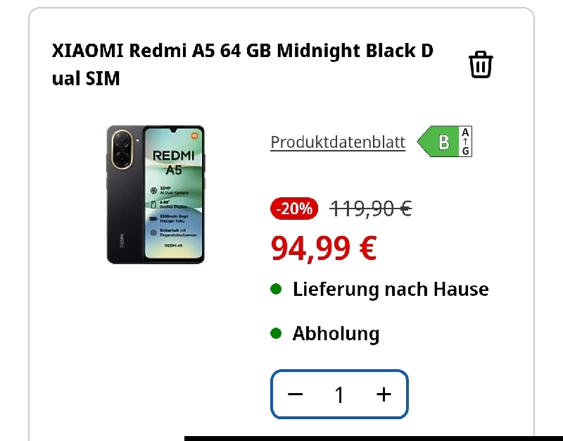Decrease quantity with the minus button
The image size is (563, 441).
click(295, 395)
